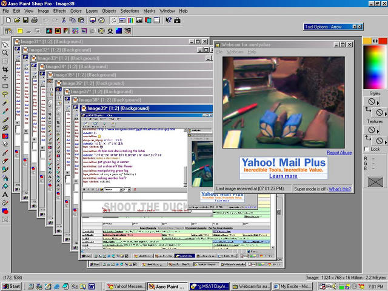Click the What's this? link
The image size is (388, 291).
click(339, 189)
